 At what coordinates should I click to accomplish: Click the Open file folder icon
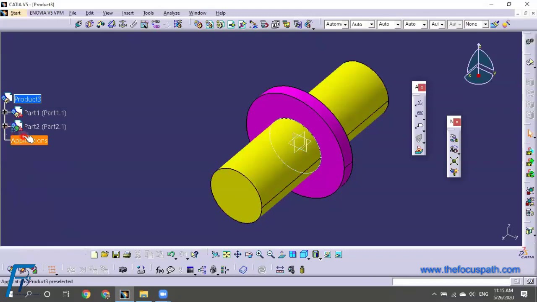pyautogui.click(x=104, y=255)
